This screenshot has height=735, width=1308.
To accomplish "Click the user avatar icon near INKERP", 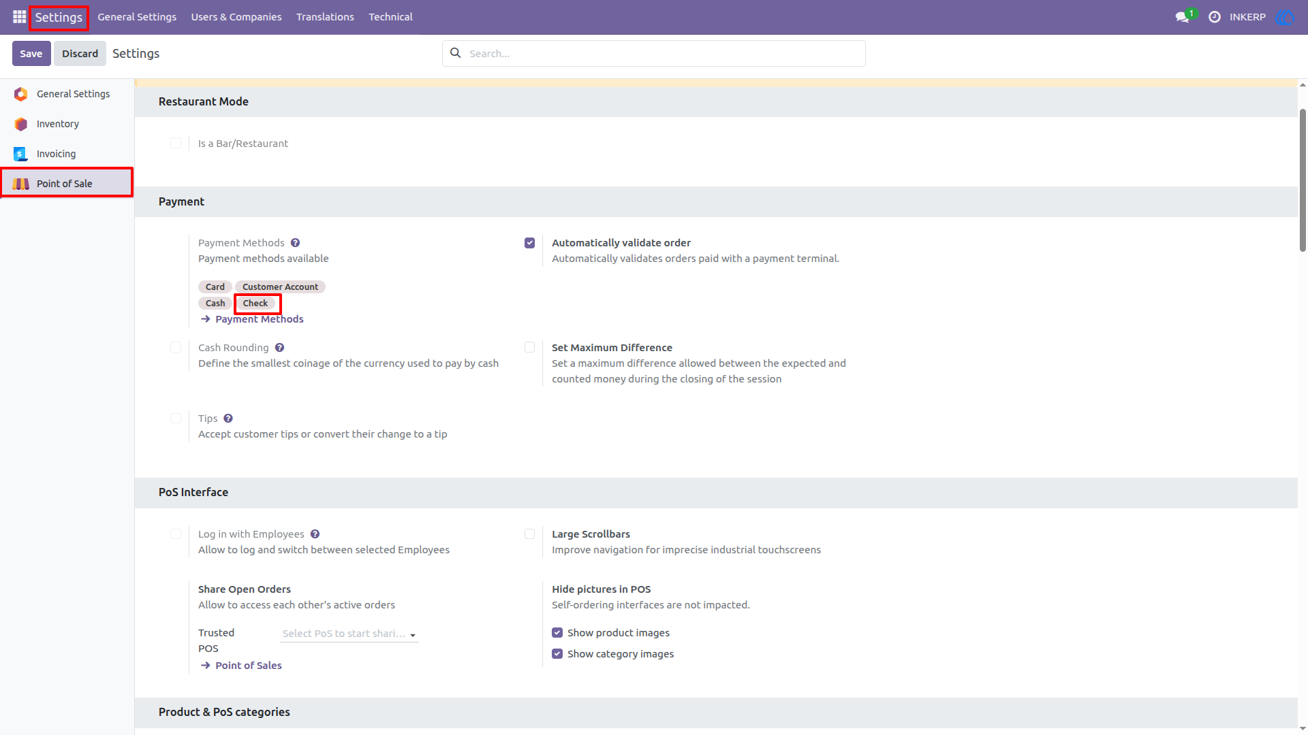I will pos(1285,17).
